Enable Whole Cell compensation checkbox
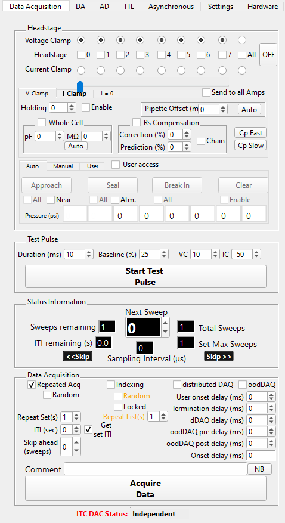This screenshot has width=285, height=523. coord(42,123)
